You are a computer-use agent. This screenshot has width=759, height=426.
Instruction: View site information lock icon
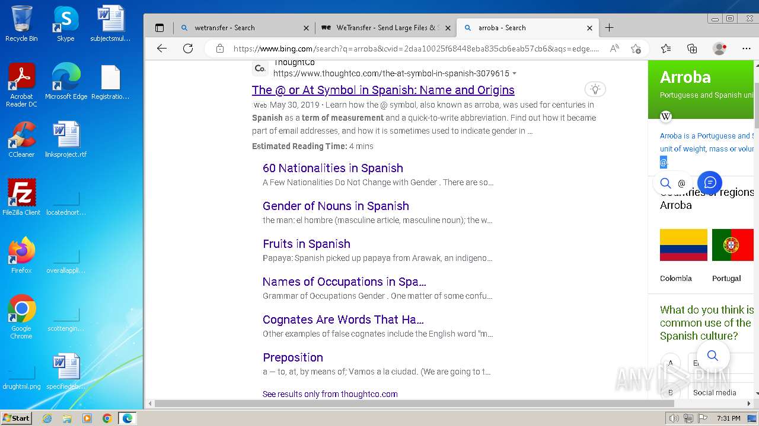[x=219, y=49]
